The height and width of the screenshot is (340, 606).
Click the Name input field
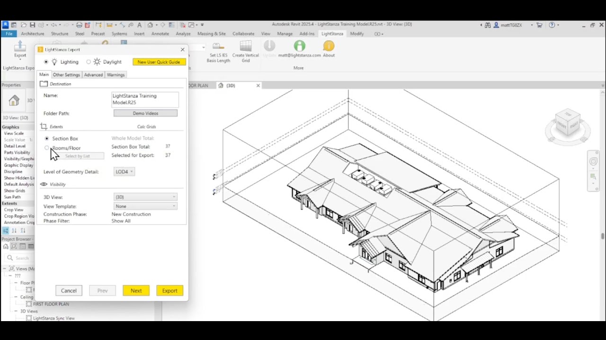tap(145, 99)
